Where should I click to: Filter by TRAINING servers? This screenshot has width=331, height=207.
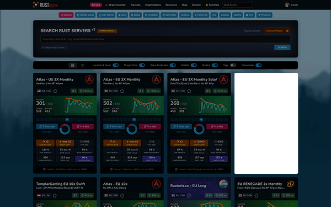[x=151, y=15]
